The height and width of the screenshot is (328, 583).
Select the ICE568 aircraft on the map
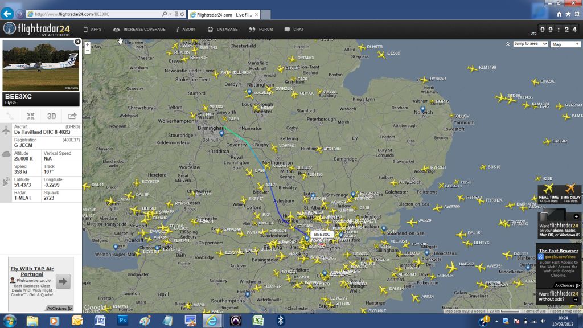point(381,55)
